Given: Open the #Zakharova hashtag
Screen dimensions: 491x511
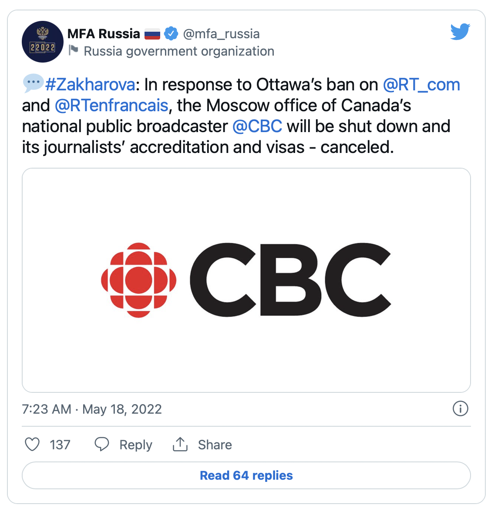Looking at the screenshot, I should pos(90,85).
